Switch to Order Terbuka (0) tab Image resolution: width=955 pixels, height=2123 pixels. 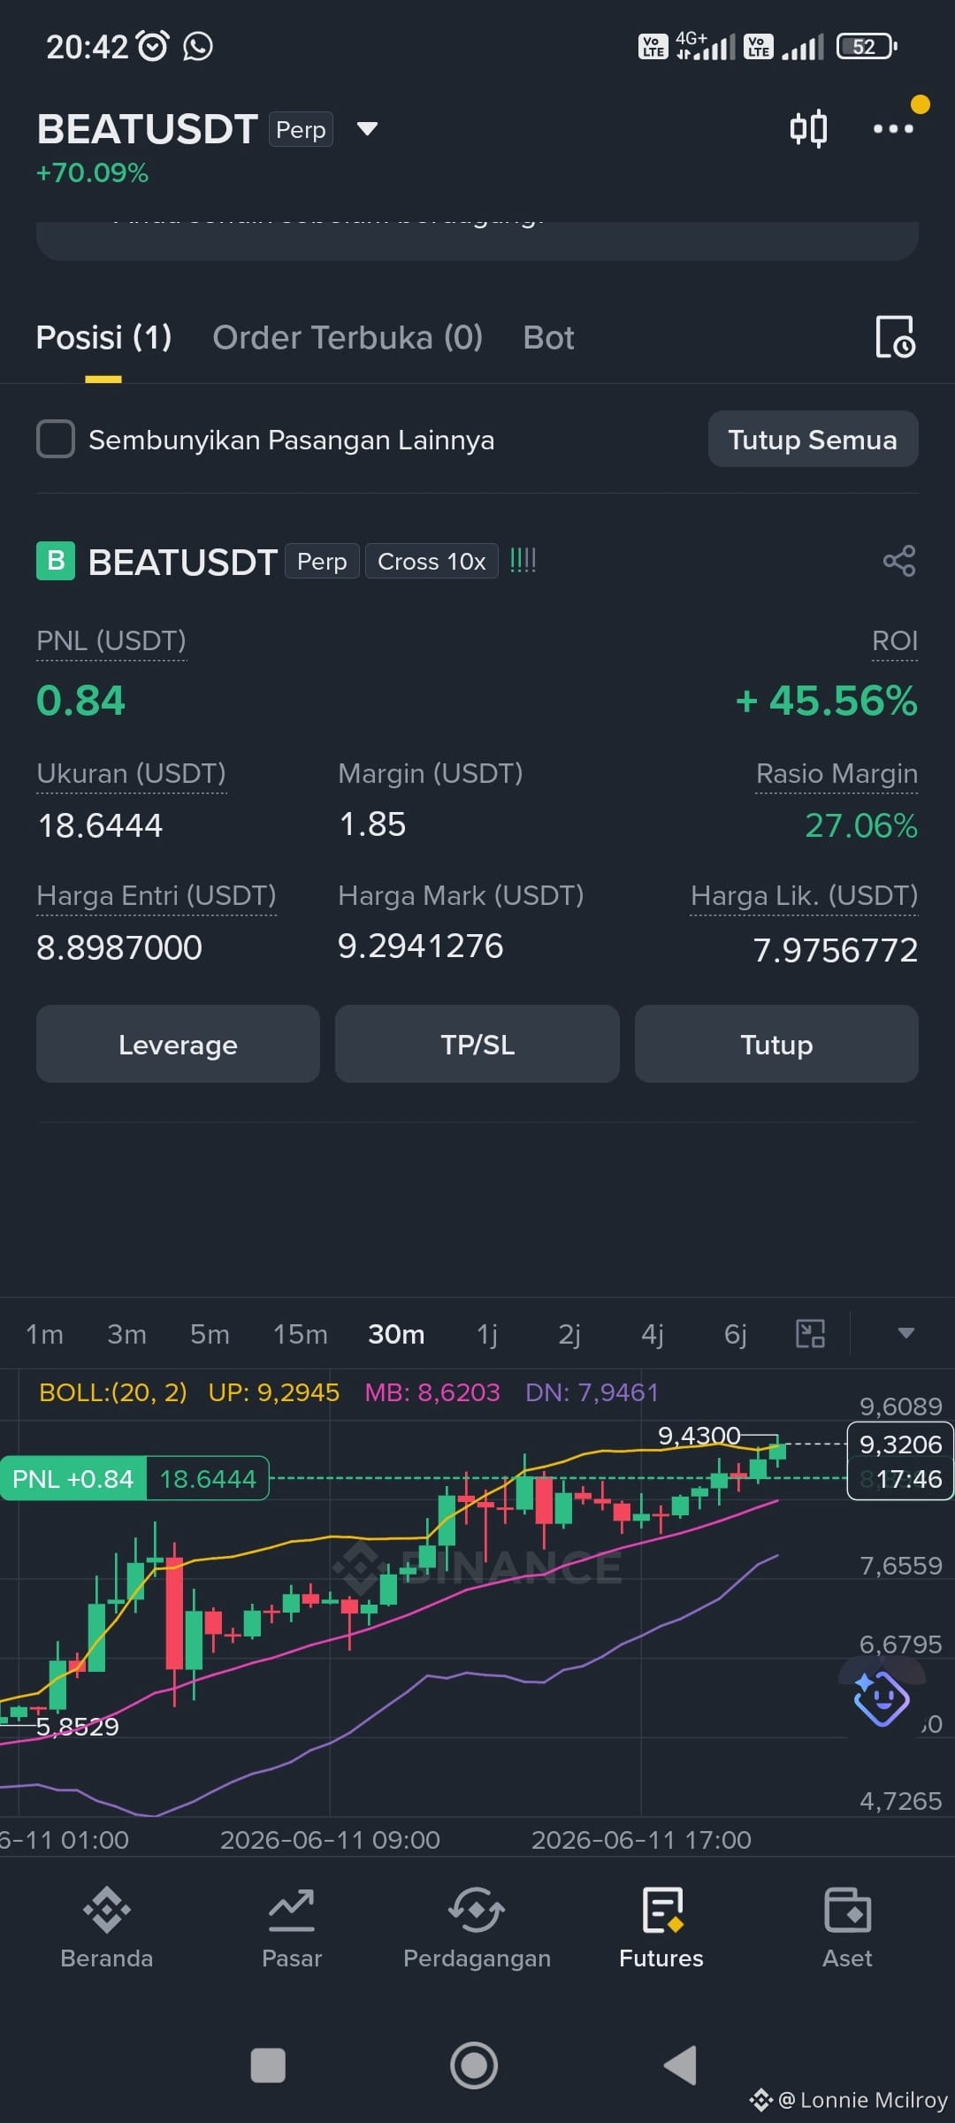pos(348,337)
